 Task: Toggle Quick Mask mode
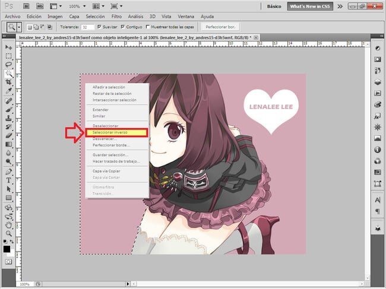9,262
